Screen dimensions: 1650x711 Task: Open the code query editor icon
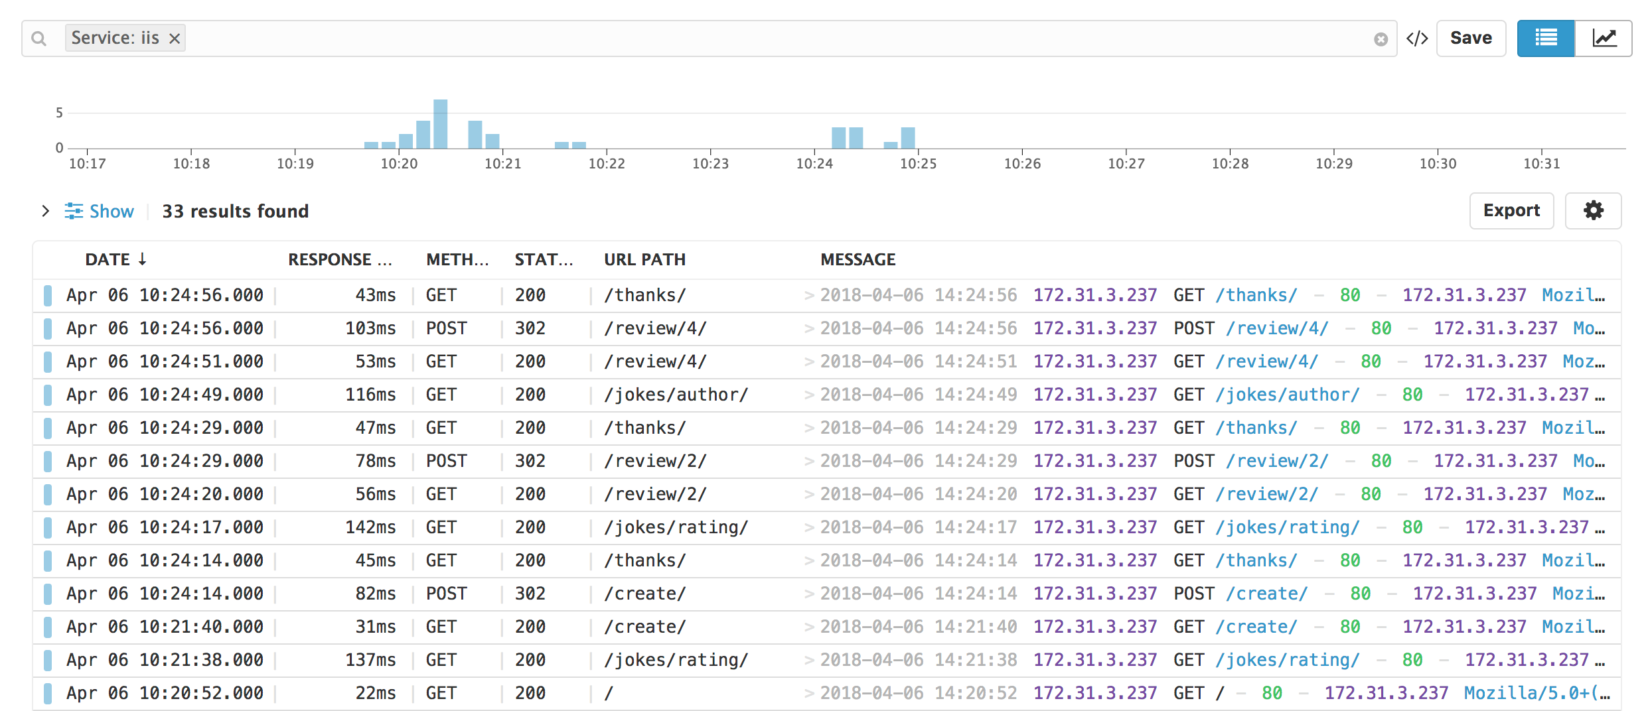1417,38
